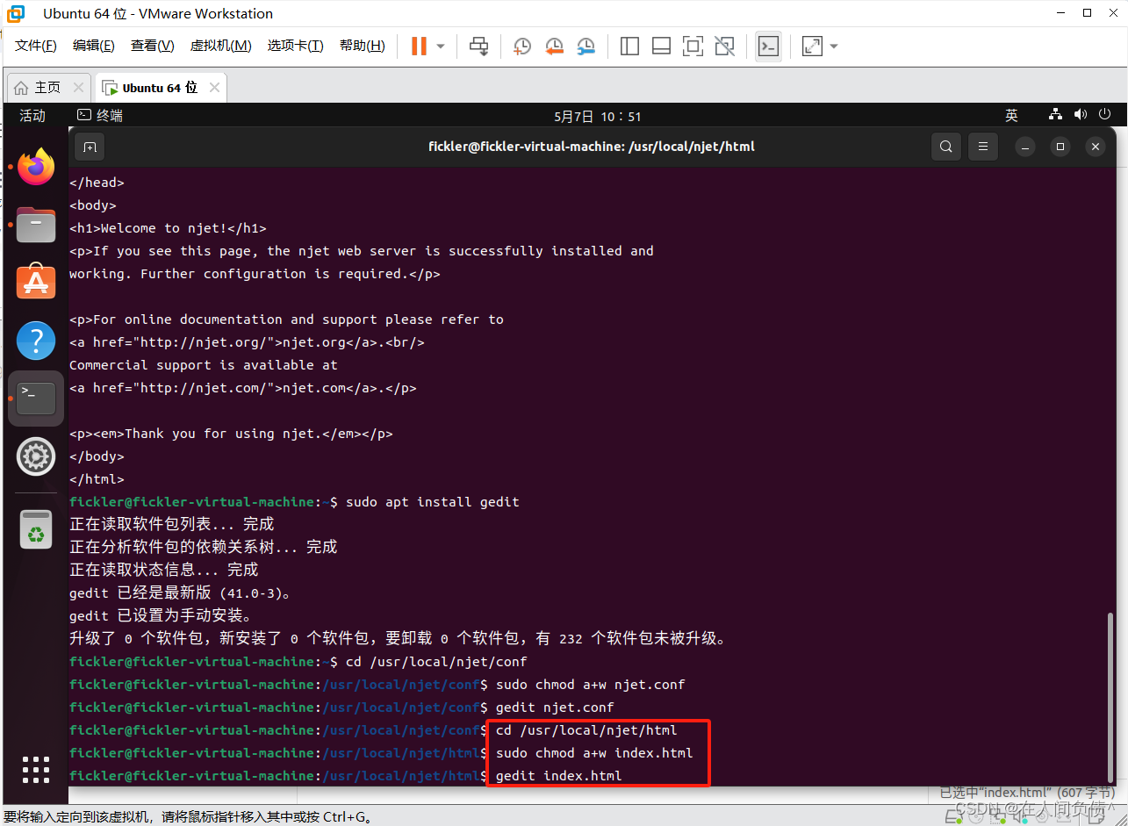The height and width of the screenshot is (826, 1128).
Task: Maximize the terminal window
Action: click(x=1060, y=147)
